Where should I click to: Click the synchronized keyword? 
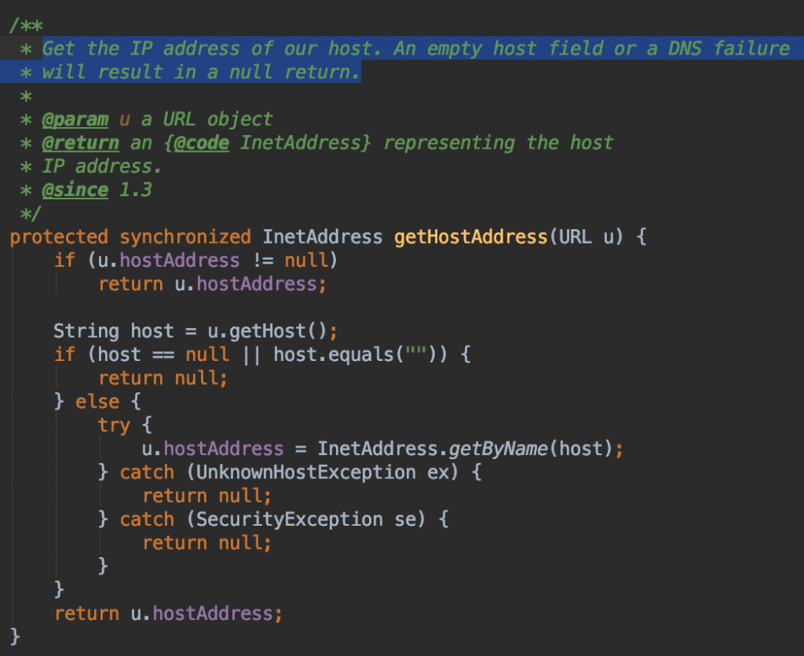point(185,237)
